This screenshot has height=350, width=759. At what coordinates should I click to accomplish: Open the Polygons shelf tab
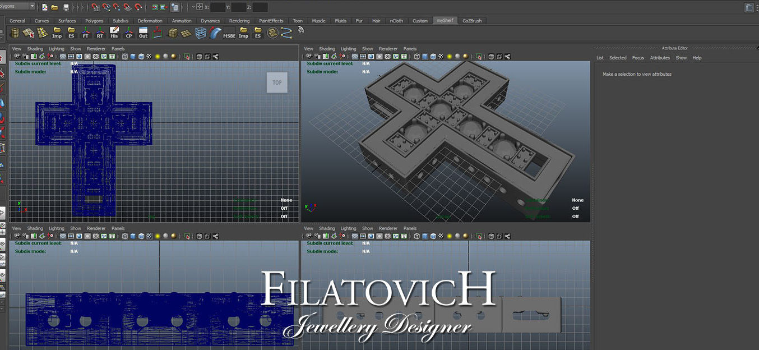pos(94,21)
